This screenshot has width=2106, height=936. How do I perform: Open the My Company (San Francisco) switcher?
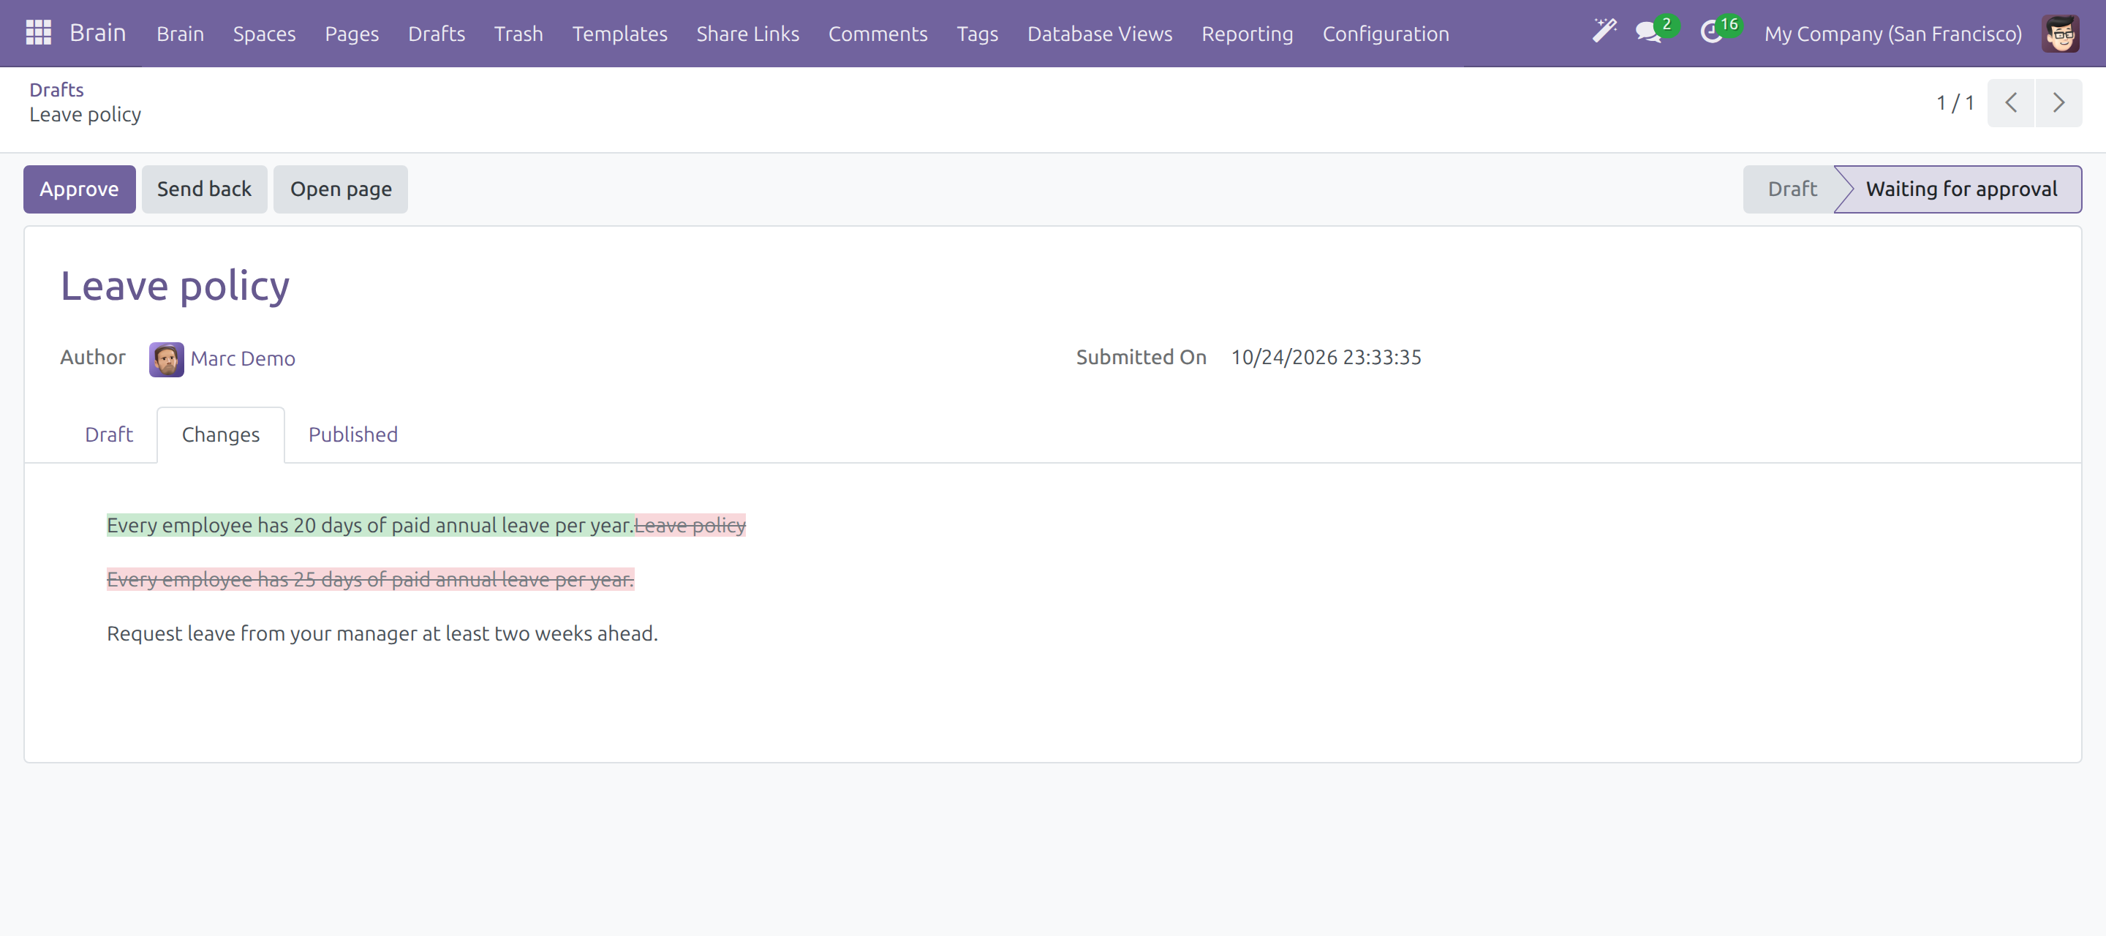[x=1892, y=34]
